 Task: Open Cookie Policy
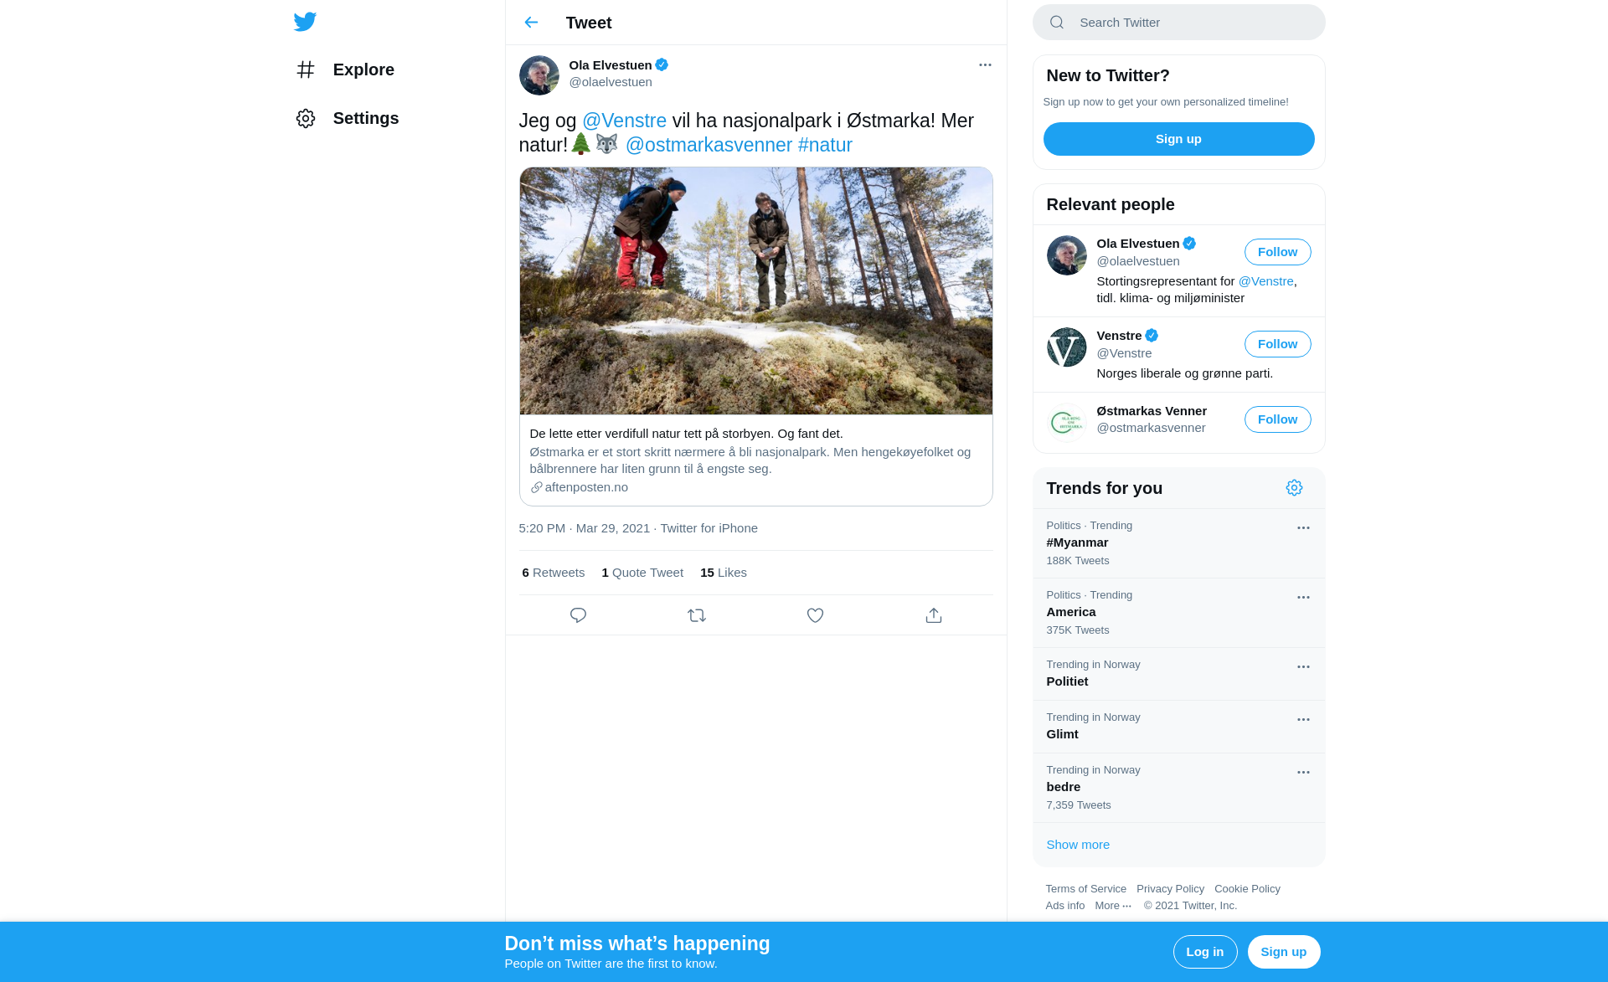(x=1247, y=889)
